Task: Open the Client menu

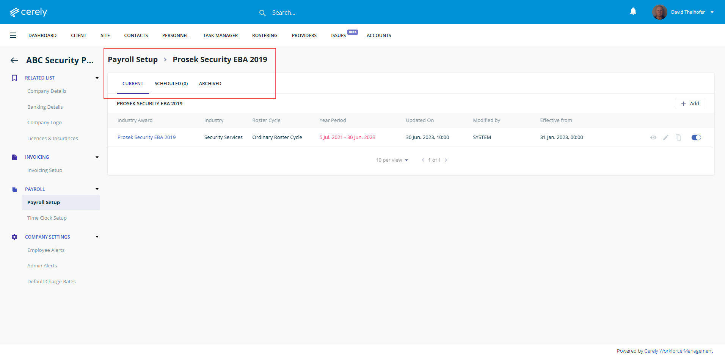Action: click(78, 36)
